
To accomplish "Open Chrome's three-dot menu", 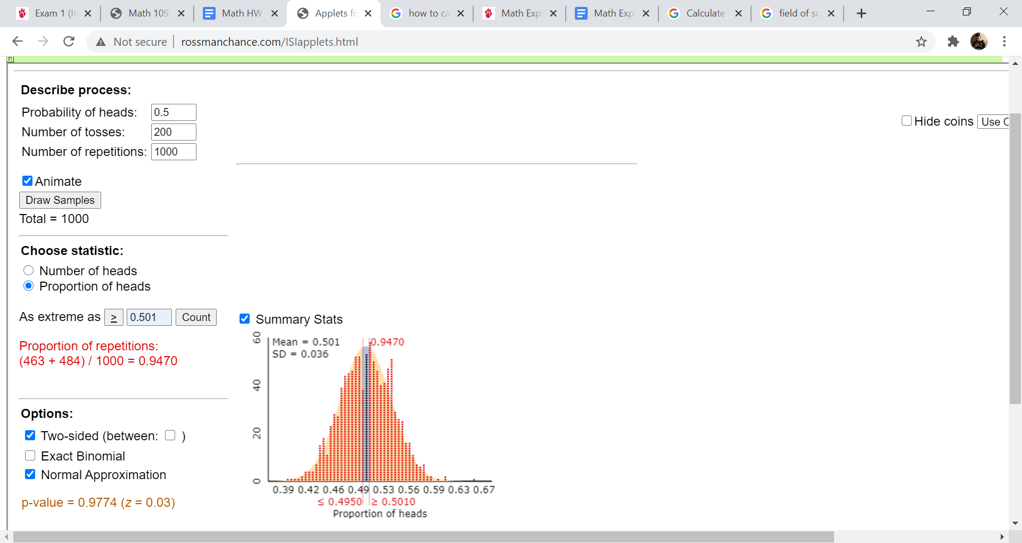I will pos(1004,42).
